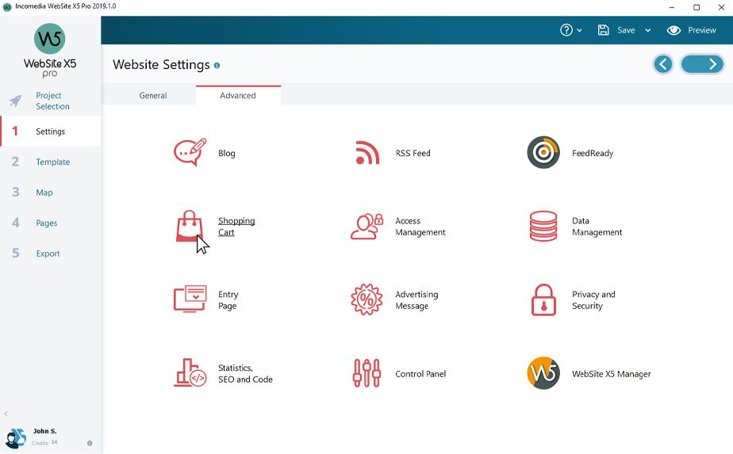Open the Data Management database icon
The height and width of the screenshot is (454, 733).
click(543, 226)
